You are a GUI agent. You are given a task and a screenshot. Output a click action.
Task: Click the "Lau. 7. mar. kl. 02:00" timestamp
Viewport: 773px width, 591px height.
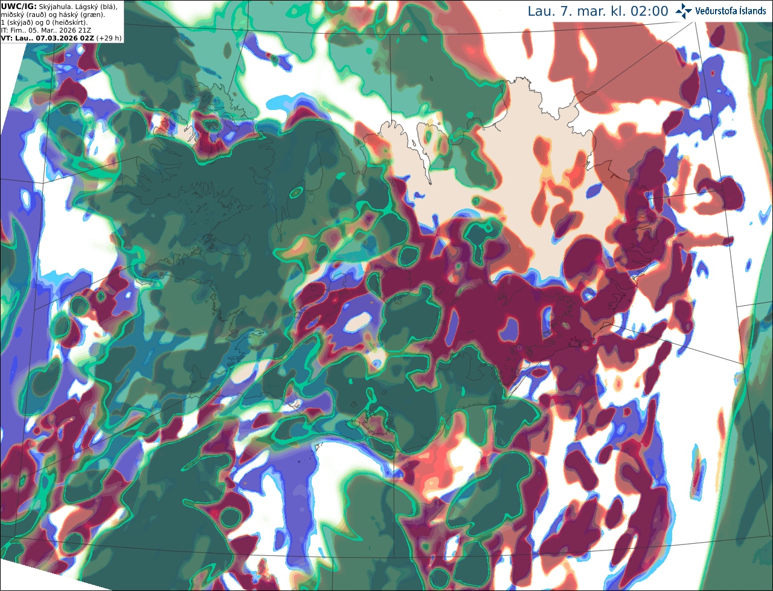pos(598,11)
